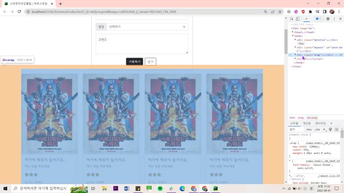This screenshot has height=193, width=344.
Task: Switch to the 레이아웃 tab
Action: tap(320, 123)
